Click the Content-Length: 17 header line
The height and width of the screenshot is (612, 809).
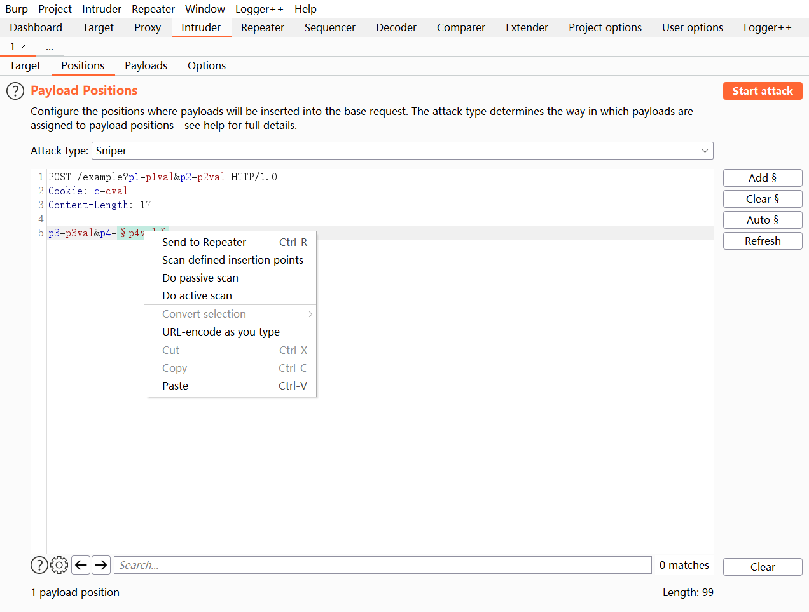100,205
